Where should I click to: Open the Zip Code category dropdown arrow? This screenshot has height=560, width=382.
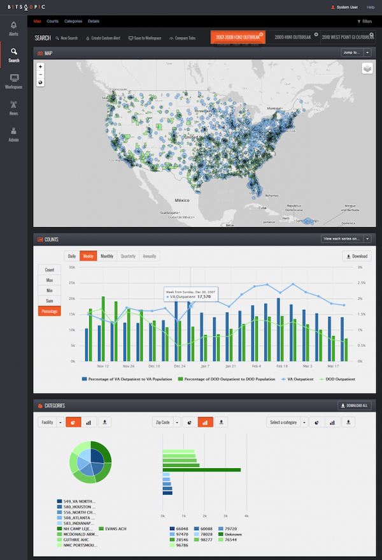click(x=177, y=422)
